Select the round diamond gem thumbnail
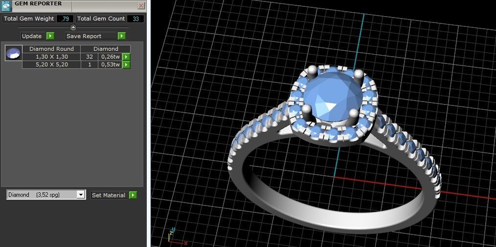Image resolution: width=496 pixels, height=247 pixels. coord(14,53)
